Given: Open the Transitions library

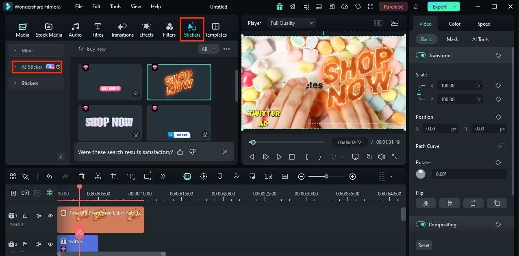Looking at the screenshot, I should [122, 29].
